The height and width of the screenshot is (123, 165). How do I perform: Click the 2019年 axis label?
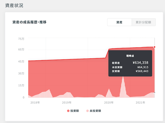67,103
